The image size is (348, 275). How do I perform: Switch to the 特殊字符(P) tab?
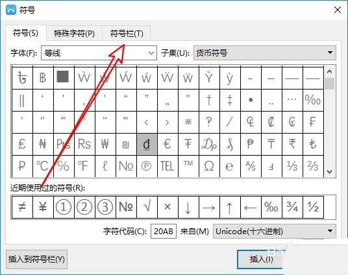[x=75, y=34]
